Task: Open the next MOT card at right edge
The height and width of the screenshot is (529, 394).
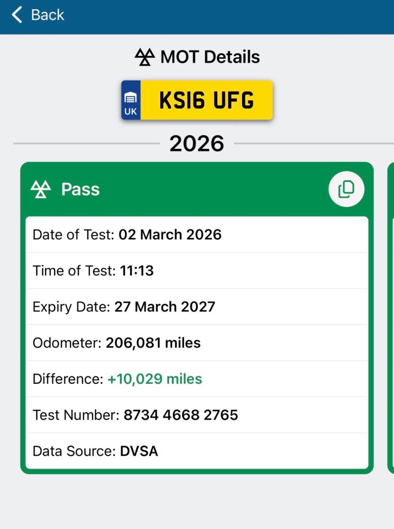Action: pos(390,318)
